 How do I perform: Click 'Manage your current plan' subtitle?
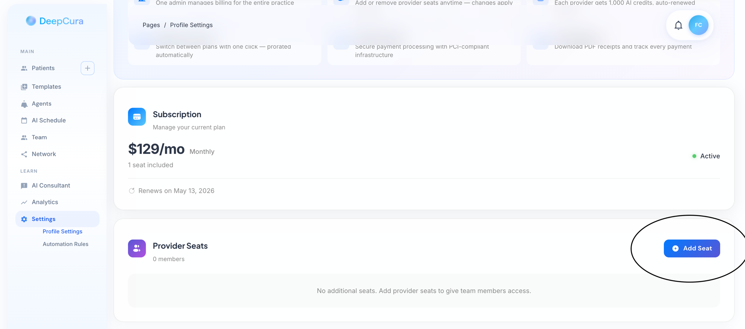(x=189, y=127)
